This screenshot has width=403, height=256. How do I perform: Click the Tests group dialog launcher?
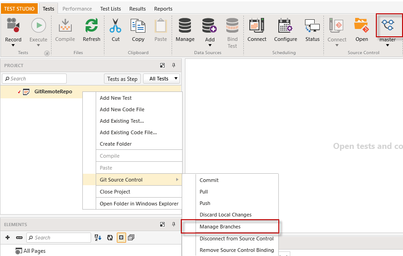47,53
